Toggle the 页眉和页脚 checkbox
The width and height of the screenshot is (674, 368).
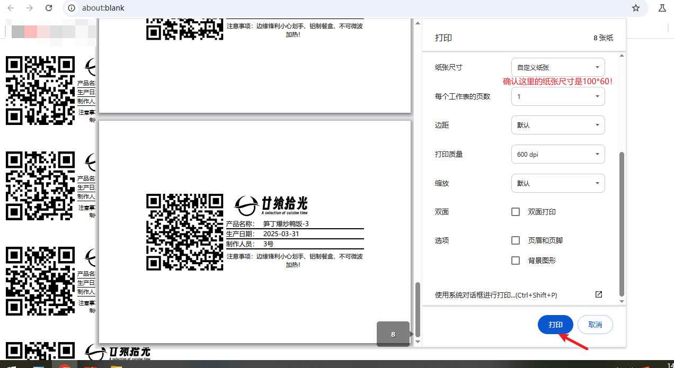point(516,240)
